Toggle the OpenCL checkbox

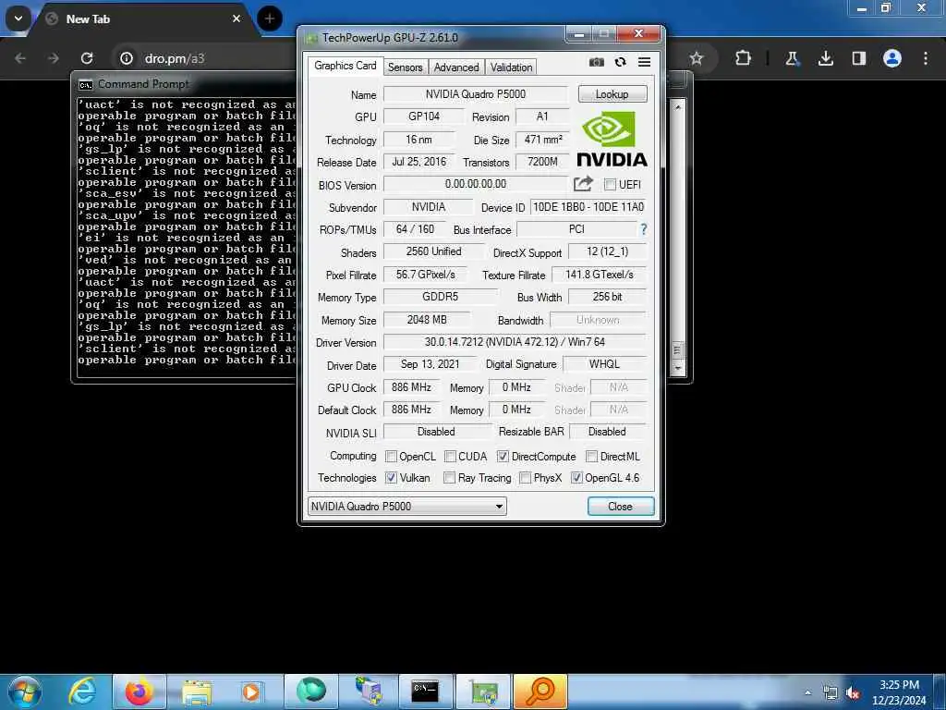pos(391,457)
